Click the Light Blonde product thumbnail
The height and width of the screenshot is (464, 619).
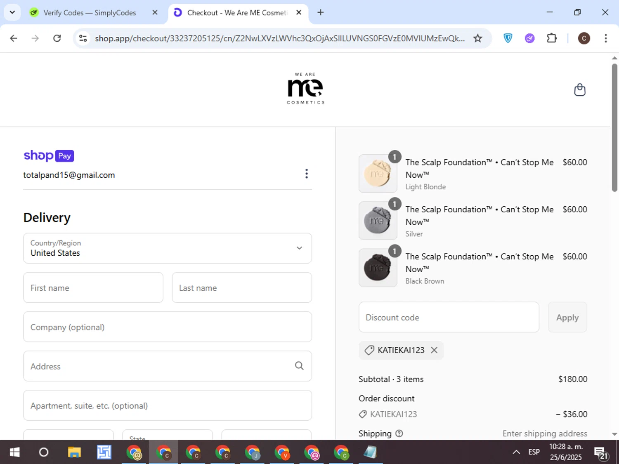tap(378, 174)
